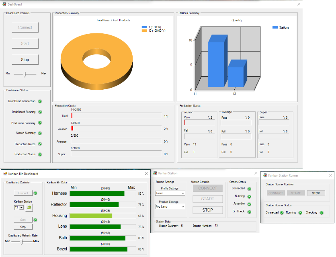Click the DashBorad Connection green check icon
This screenshot has width=336, height=257.
point(40,101)
